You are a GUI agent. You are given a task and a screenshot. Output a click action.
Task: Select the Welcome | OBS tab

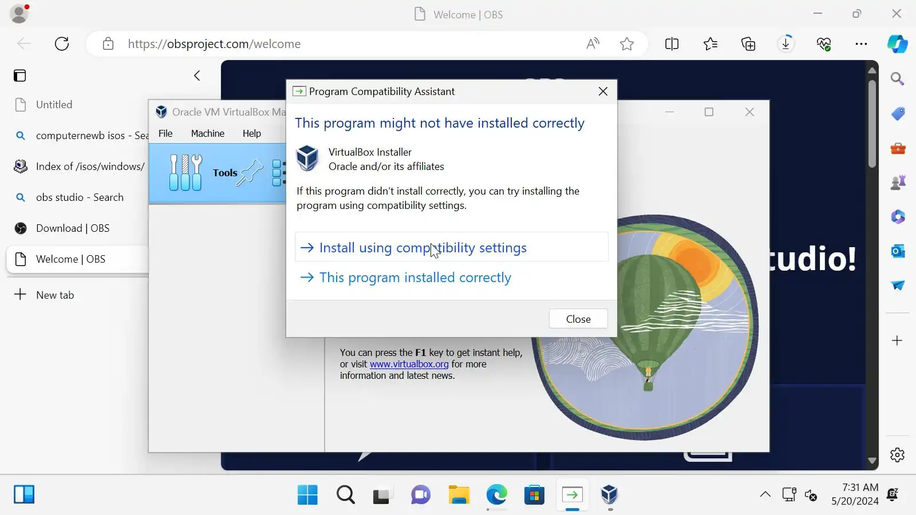78,259
